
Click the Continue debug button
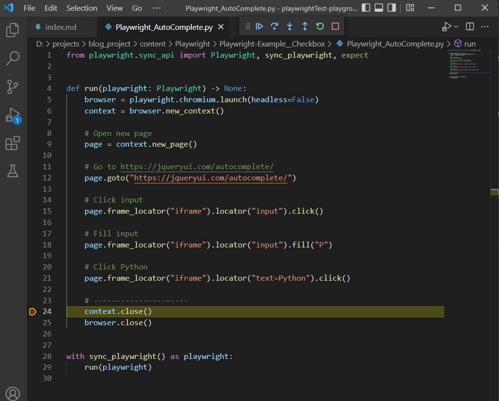tap(260, 26)
